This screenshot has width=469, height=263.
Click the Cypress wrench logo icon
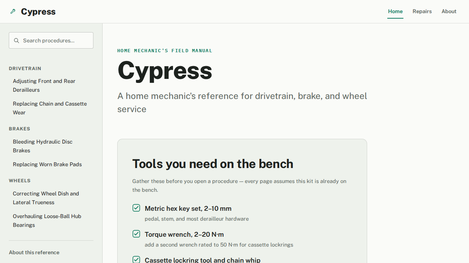[x=13, y=12]
